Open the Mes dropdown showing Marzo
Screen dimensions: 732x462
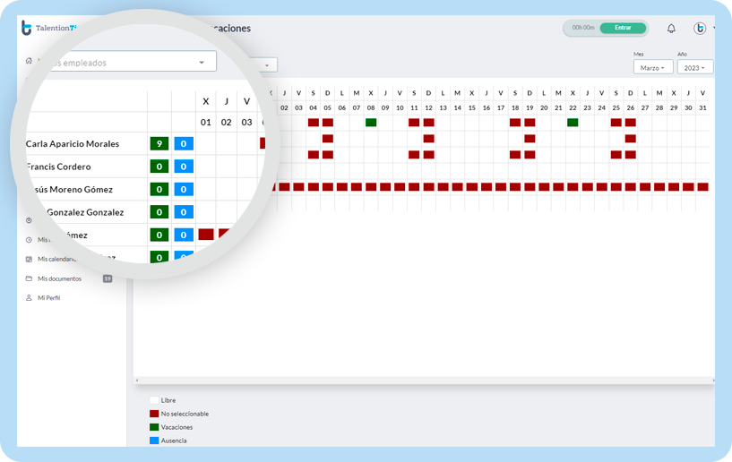click(x=653, y=67)
